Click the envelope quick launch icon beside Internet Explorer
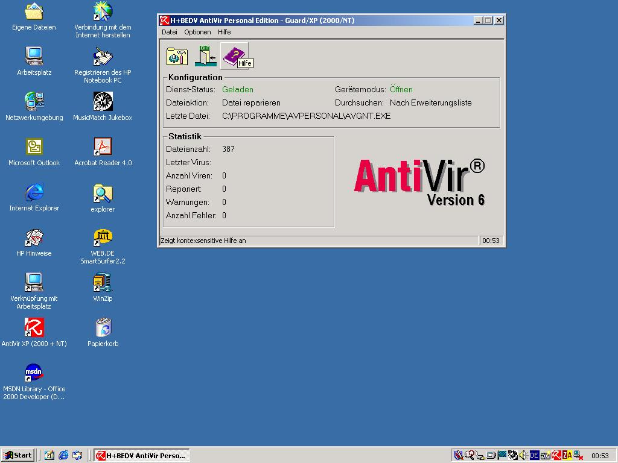The image size is (618, 463). (77, 456)
